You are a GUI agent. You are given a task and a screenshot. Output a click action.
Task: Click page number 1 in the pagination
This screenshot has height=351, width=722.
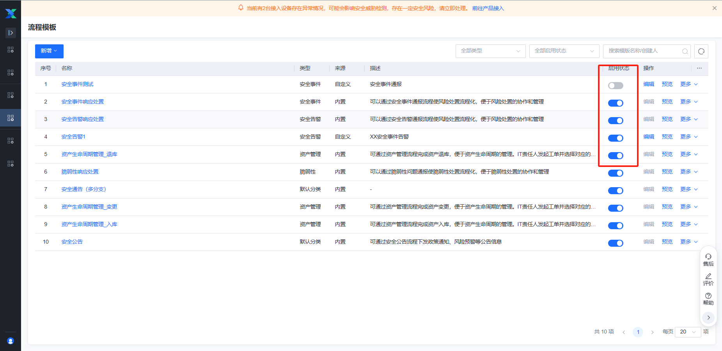click(x=638, y=332)
